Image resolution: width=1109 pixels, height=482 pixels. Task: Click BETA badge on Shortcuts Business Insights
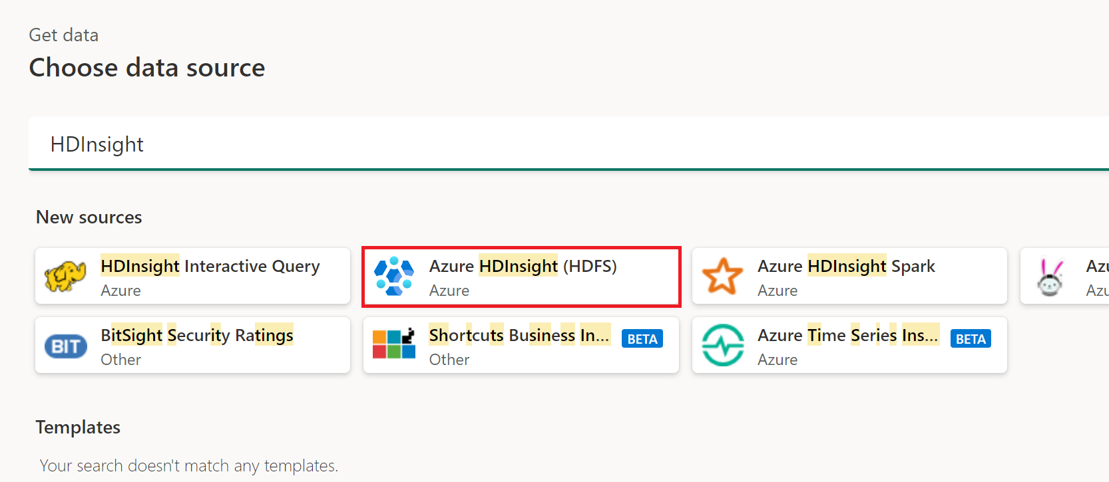click(x=642, y=339)
